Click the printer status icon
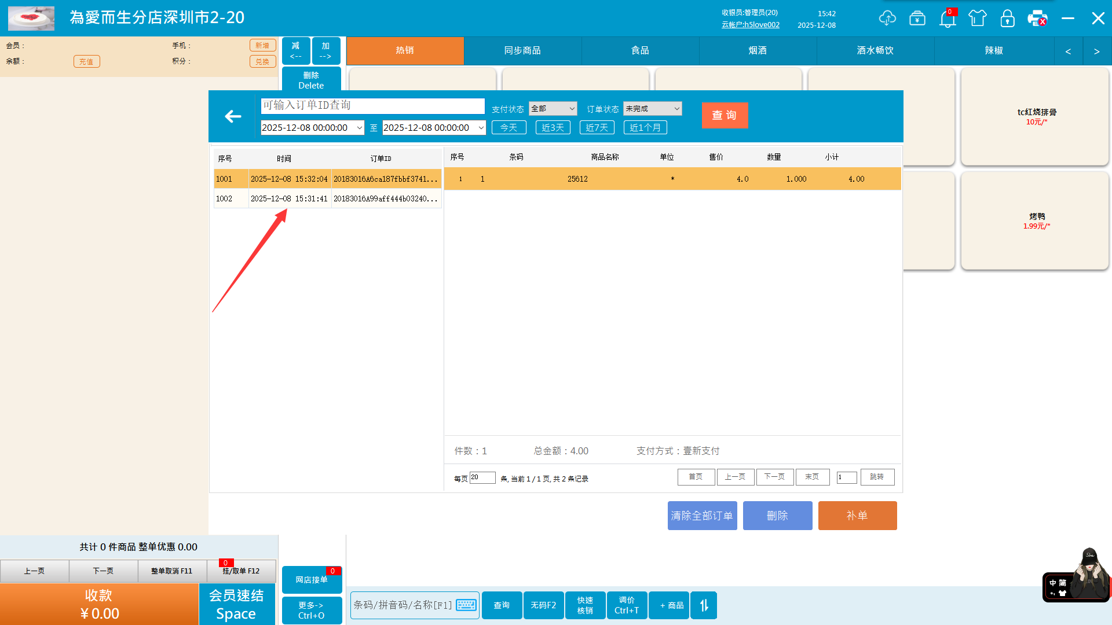Viewport: 1112px width, 625px height. [x=1037, y=19]
